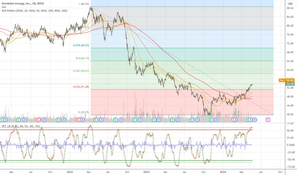
Task: Open the USD currency selector
Action: pos(290,3)
